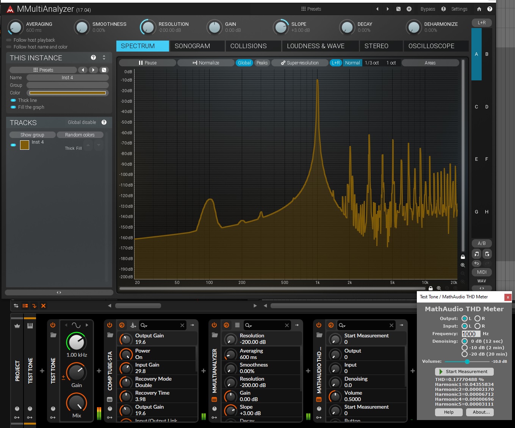The image size is (515, 428).
Task: Switch to the STEREO tab
Action: click(381, 46)
